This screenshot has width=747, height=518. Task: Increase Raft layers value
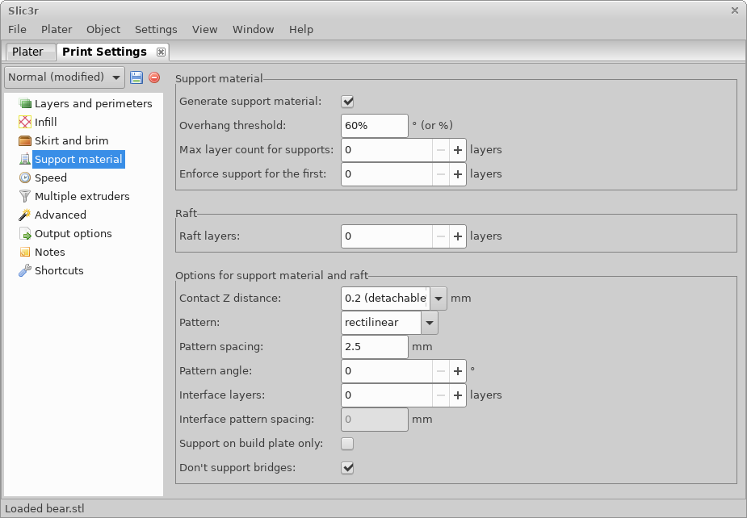pyautogui.click(x=458, y=236)
